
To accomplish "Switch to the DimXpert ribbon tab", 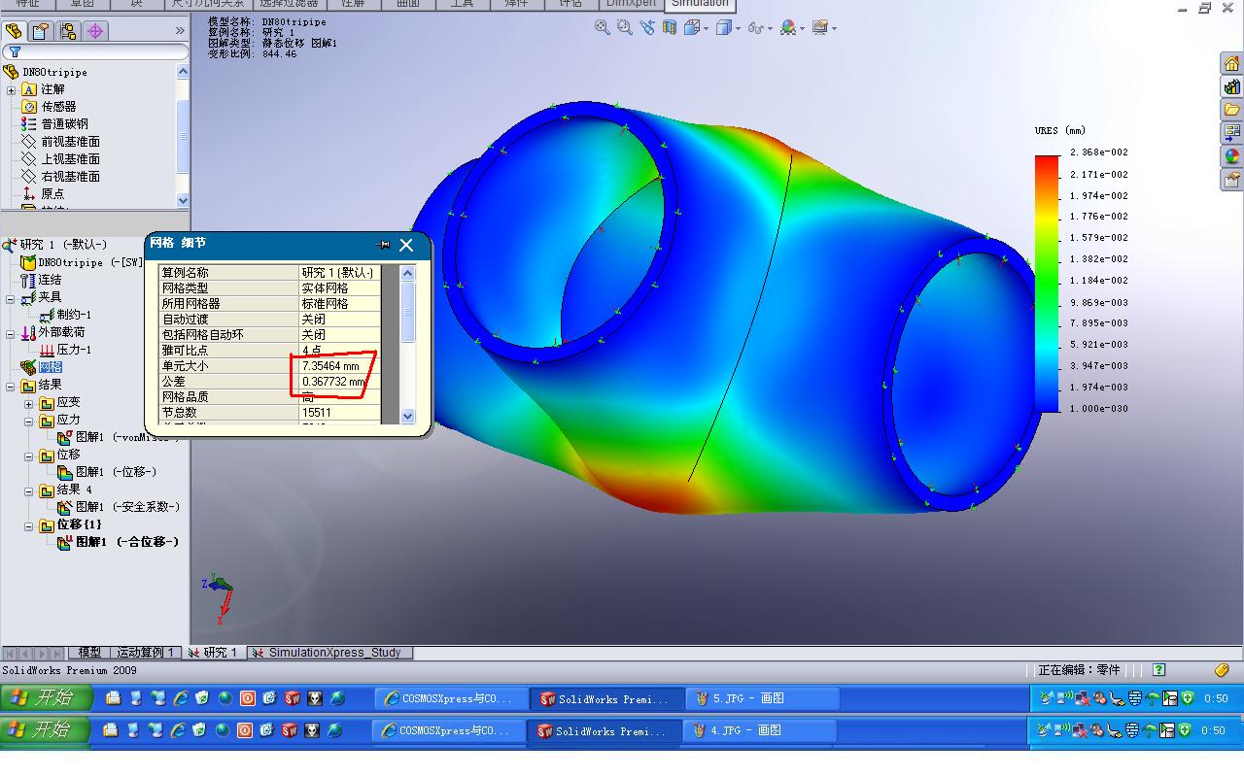I will (631, 5).
